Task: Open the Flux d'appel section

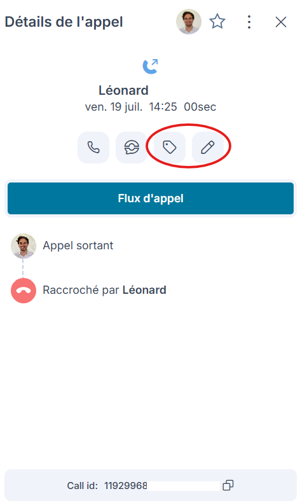Action: [x=151, y=198]
